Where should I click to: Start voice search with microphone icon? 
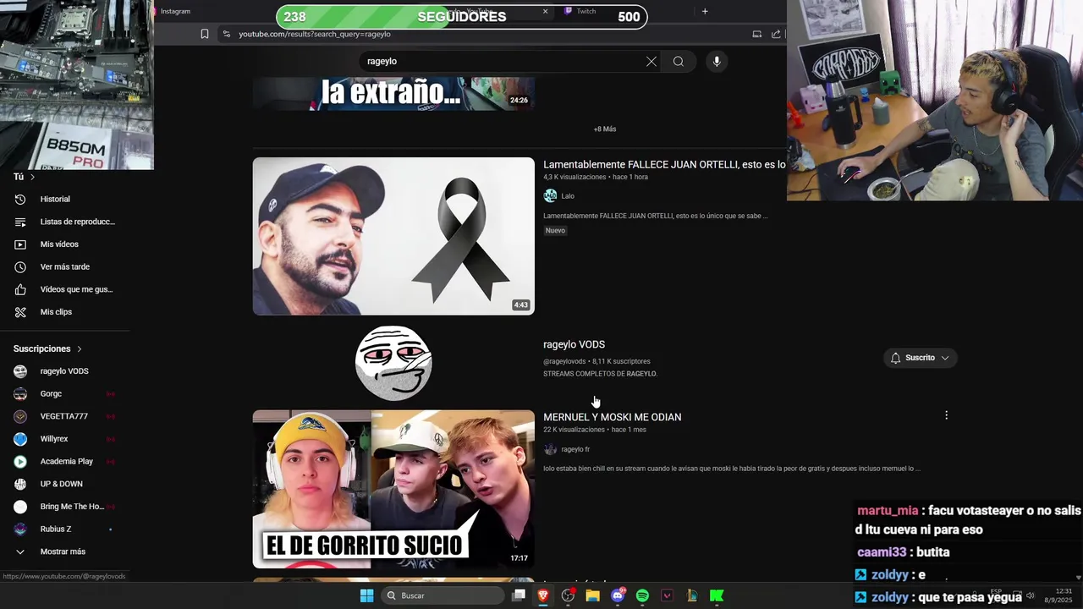[x=717, y=61]
